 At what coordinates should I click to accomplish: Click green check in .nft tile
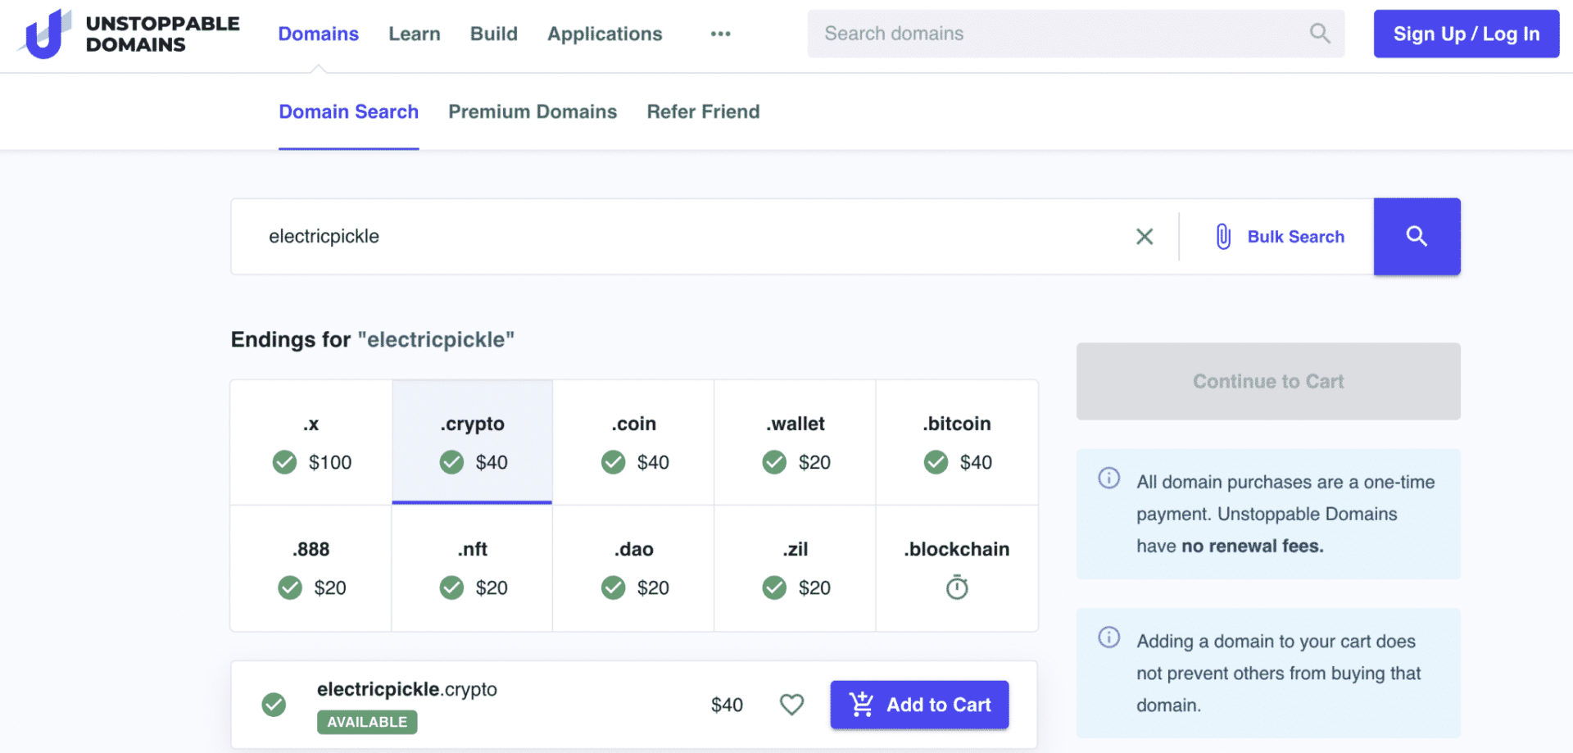pos(451,587)
